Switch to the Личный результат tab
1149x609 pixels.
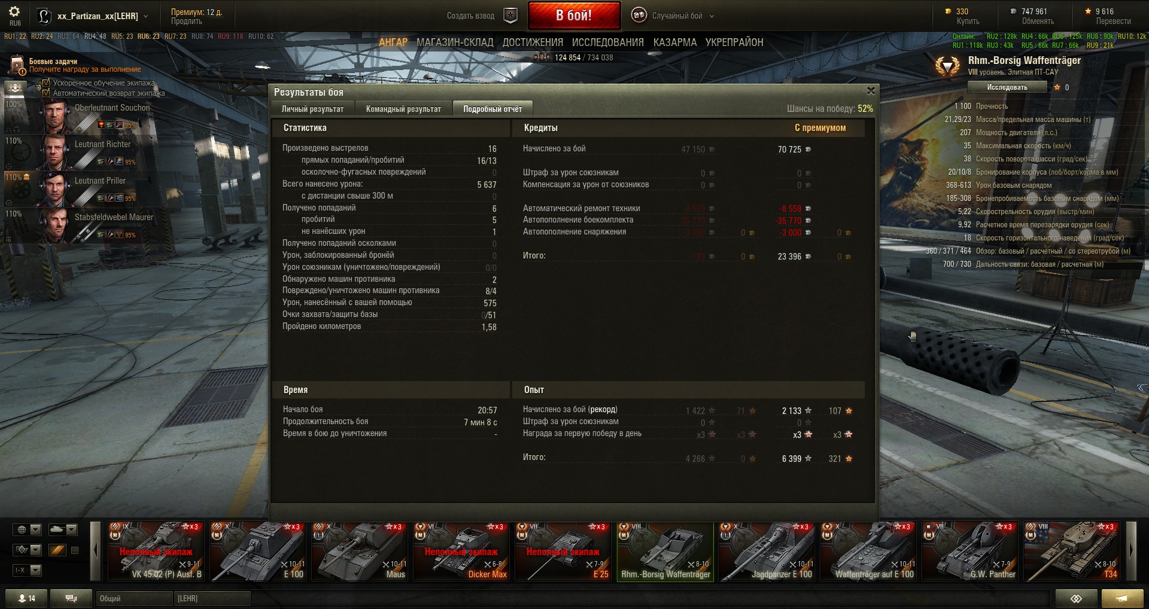coord(312,109)
